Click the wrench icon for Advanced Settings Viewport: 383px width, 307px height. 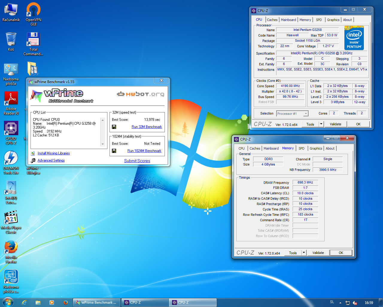(x=33, y=160)
